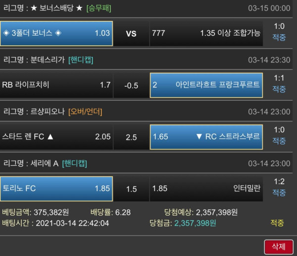Click the 스타드 렌 FC over 2.05 cell
The image size is (297, 256).
pos(56,137)
